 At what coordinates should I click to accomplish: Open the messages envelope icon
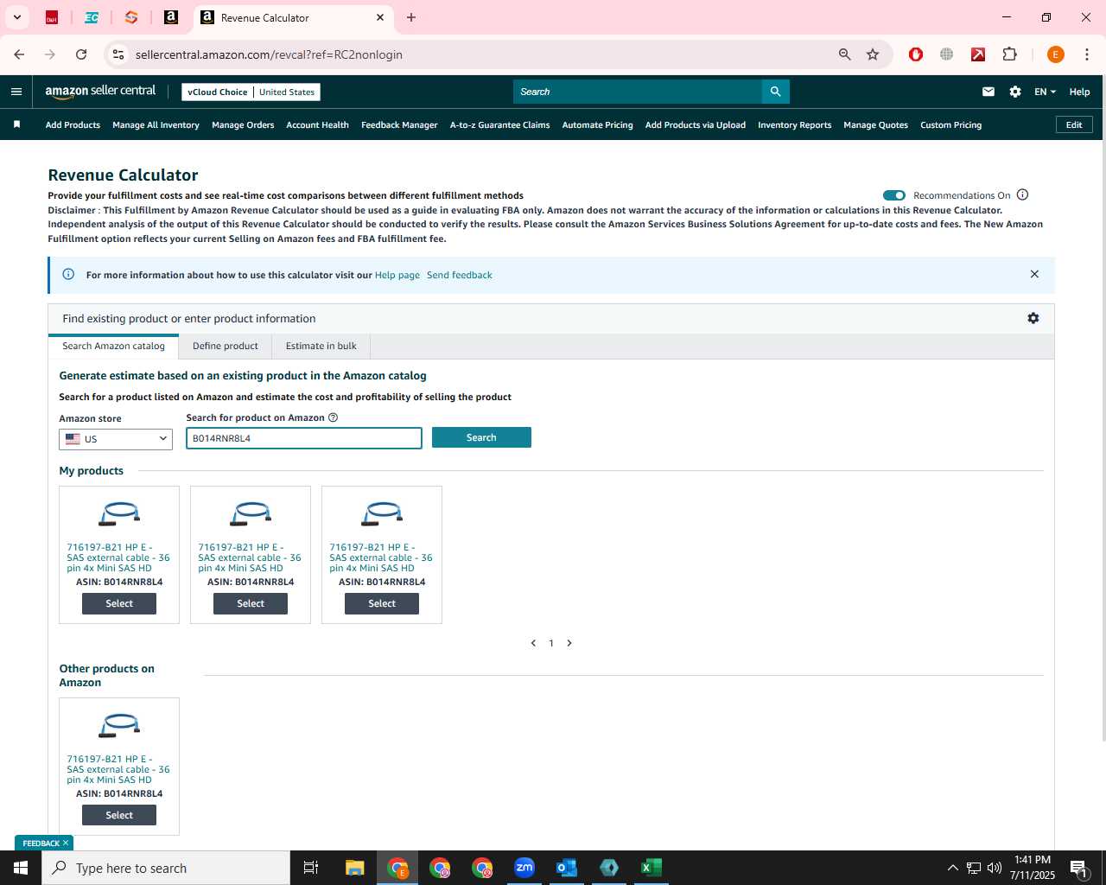[x=988, y=92]
